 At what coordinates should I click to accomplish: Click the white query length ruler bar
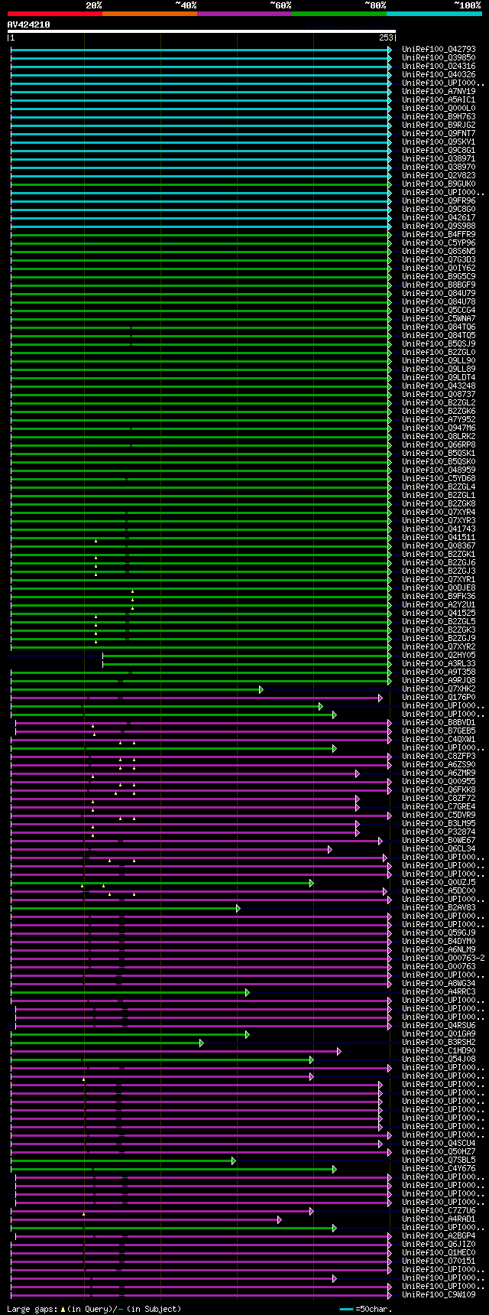pyautogui.click(x=202, y=31)
